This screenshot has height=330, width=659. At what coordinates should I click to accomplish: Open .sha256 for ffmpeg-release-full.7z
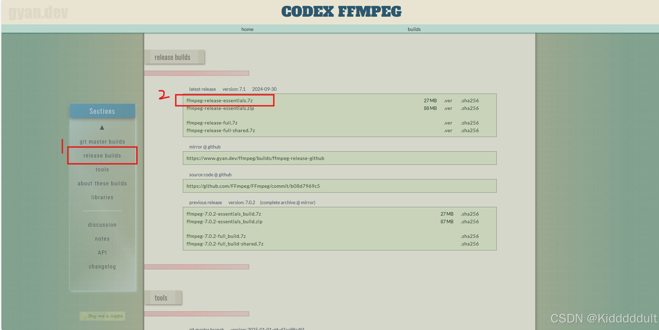click(x=470, y=123)
